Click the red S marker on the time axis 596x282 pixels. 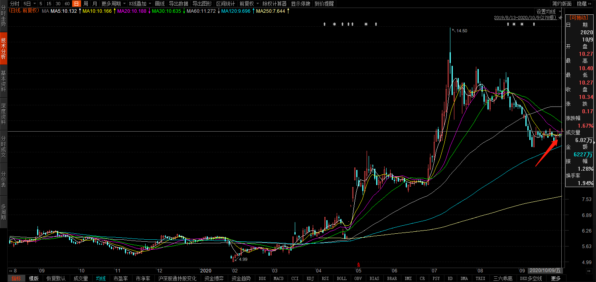pos(358,265)
